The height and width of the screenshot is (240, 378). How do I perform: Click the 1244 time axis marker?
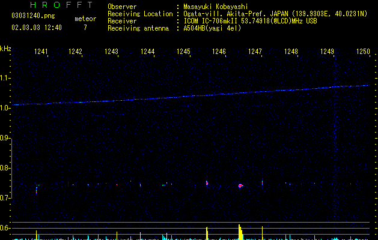(x=148, y=52)
